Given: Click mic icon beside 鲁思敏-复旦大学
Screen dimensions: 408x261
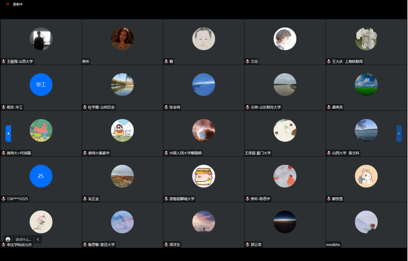Looking at the screenshot, I should click(85, 245).
